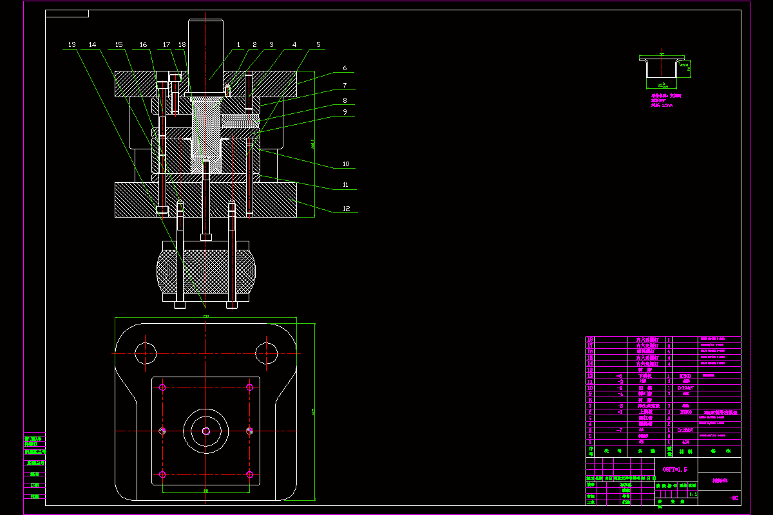
Task: Select callout number 15 above the assembly view
Action: [119, 45]
